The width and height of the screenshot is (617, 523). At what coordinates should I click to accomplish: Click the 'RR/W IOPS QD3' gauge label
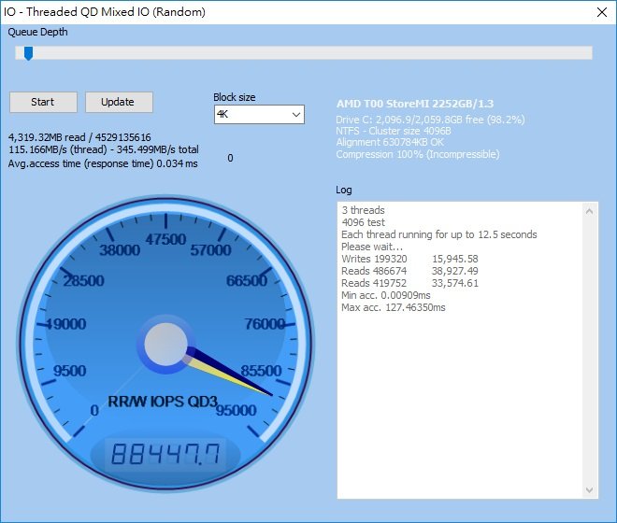163,402
